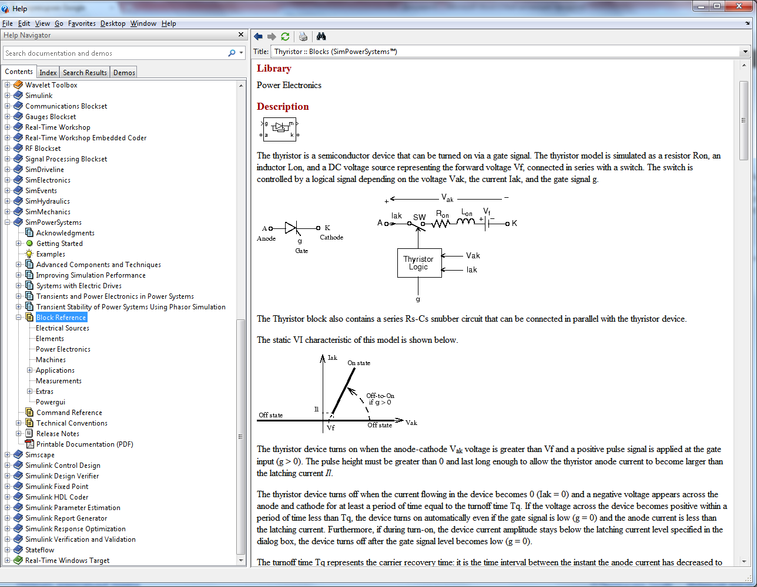The height and width of the screenshot is (587, 757).
Task: Switch to the Index tab
Action: 48,72
